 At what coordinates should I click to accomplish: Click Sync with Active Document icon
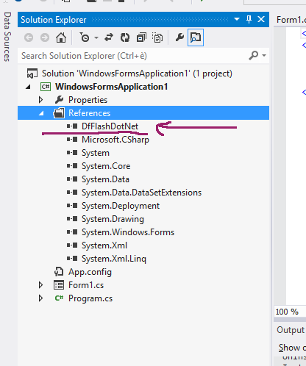(109, 37)
